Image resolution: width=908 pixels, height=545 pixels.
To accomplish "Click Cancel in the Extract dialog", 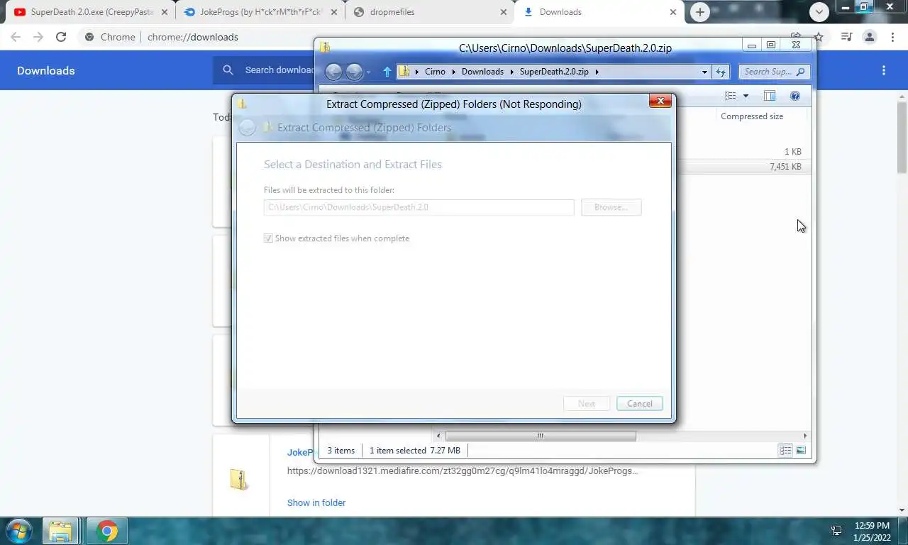I will point(640,404).
